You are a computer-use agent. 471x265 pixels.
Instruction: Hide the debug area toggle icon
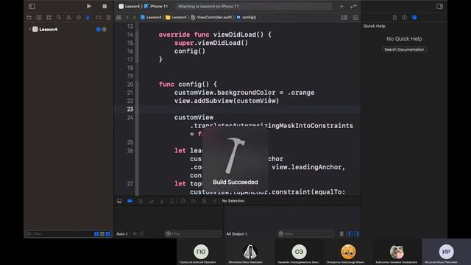(119, 201)
